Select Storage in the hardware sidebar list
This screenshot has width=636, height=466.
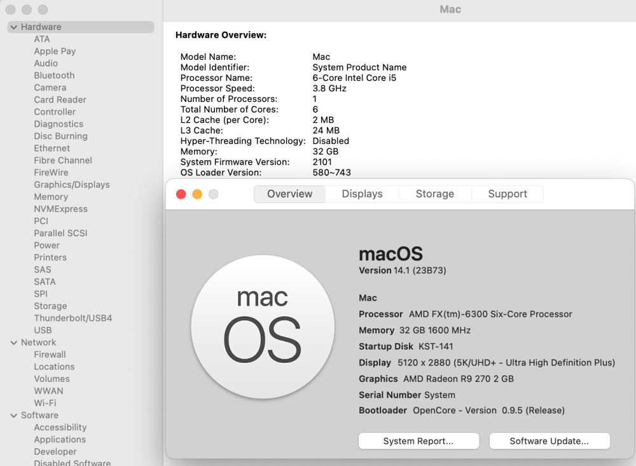click(50, 306)
